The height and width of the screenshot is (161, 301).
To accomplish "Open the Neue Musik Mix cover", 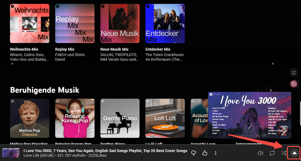I will 120,23.
